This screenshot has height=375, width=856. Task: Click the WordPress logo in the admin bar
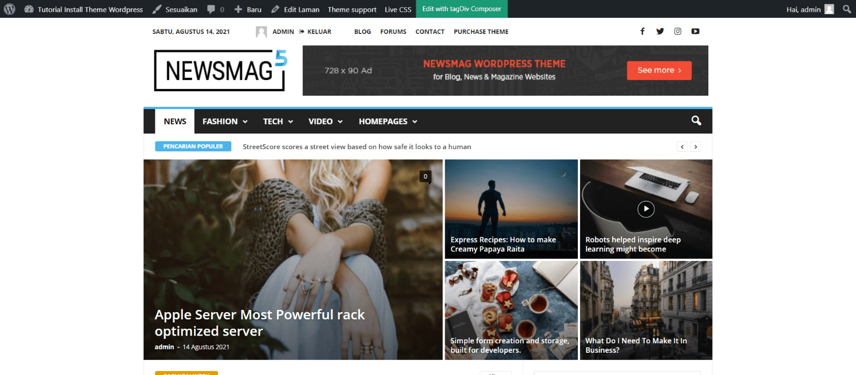[9, 9]
